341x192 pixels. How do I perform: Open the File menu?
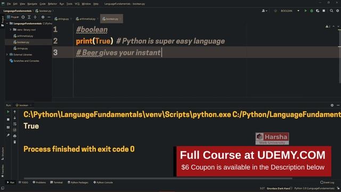(x=9, y=4)
